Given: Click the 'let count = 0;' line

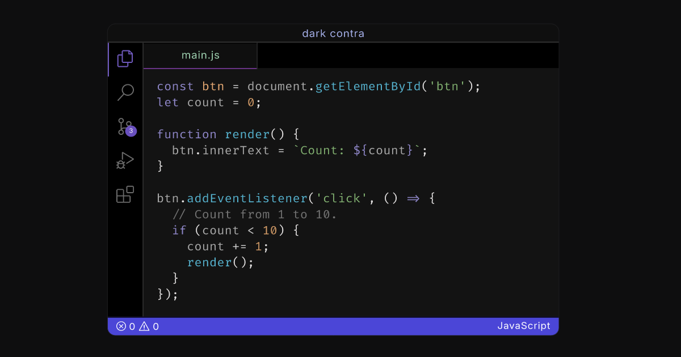Looking at the screenshot, I should (209, 103).
